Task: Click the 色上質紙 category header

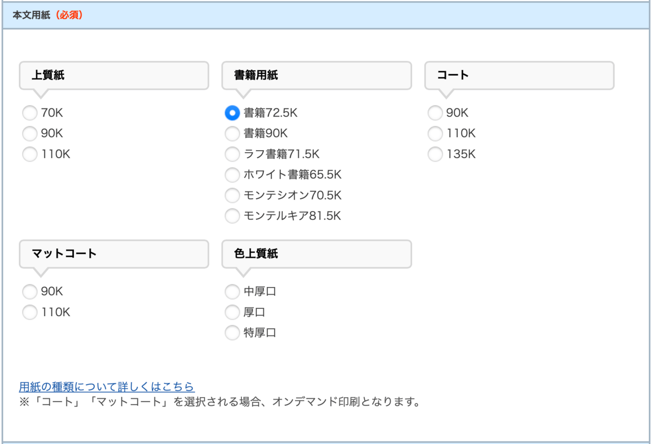Action: [316, 254]
